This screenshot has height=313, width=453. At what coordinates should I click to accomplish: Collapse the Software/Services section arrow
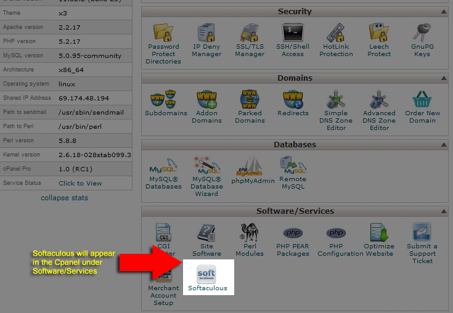pyautogui.click(x=444, y=211)
